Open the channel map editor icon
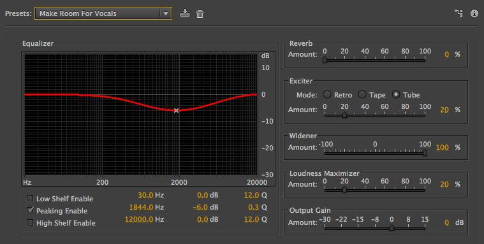 coord(458,13)
